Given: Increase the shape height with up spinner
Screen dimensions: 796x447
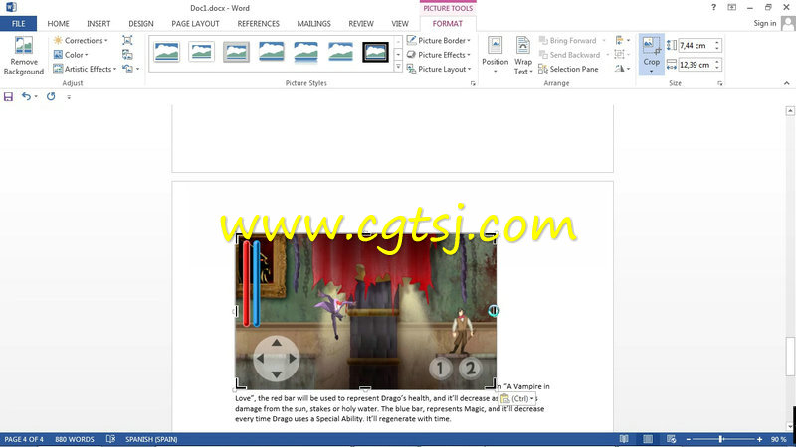Looking at the screenshot, I should pos(717,42).
